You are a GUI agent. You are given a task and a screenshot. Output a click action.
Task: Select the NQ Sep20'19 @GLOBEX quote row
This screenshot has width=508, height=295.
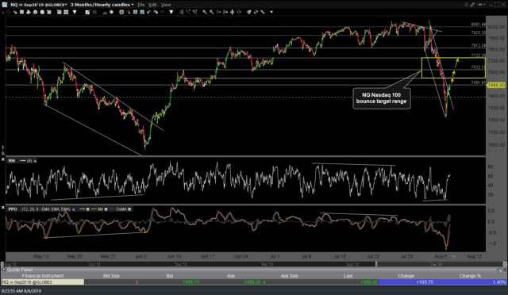click(x=254, y=282)
